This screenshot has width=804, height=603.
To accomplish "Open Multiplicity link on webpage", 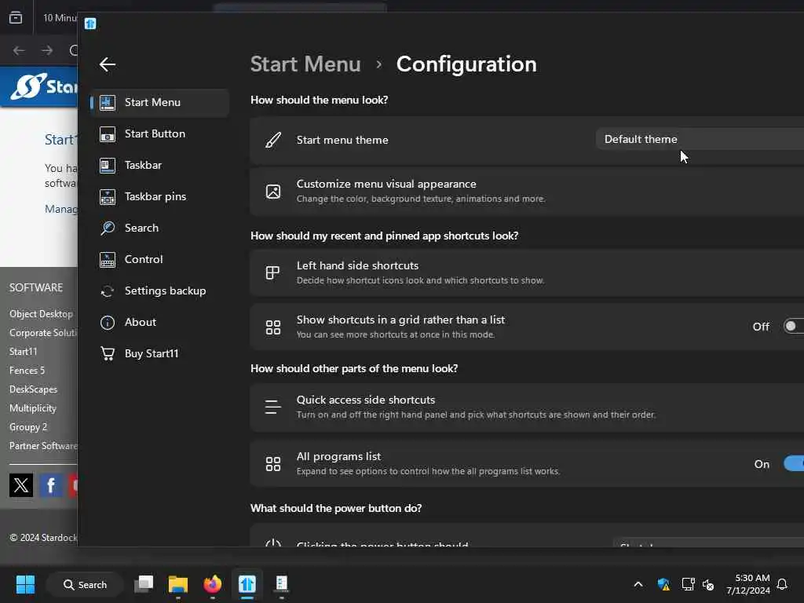I will pos(33,408).
